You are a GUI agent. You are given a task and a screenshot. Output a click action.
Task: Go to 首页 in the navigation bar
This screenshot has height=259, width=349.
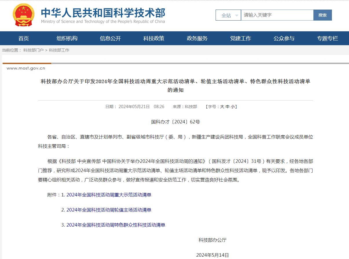[x=24, y=39]
